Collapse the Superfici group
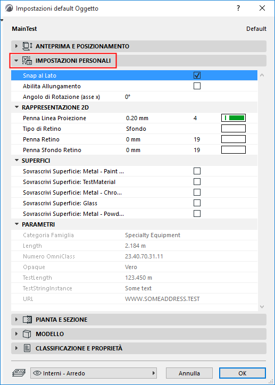Screen dimensions: 275x385 (16, 161)
